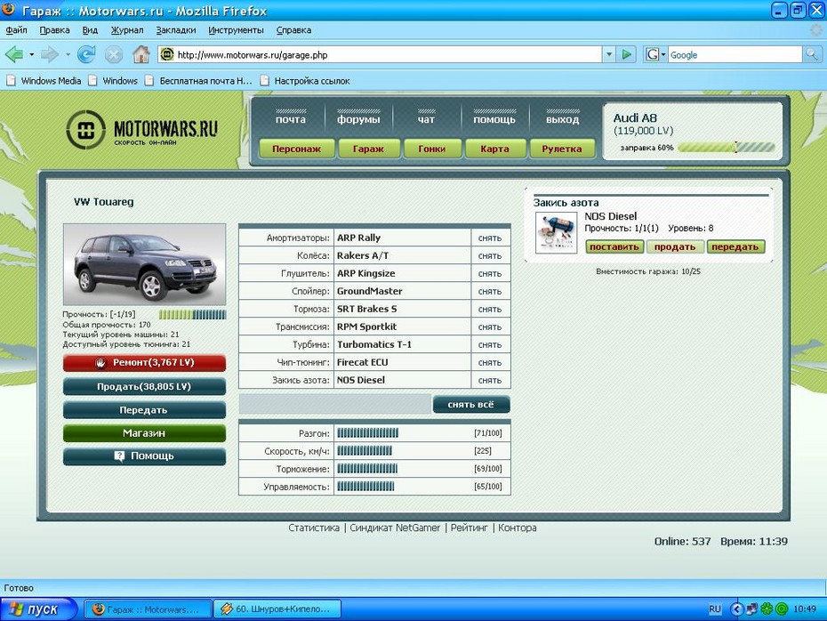Open the Журнал menu

click(127, 30)
